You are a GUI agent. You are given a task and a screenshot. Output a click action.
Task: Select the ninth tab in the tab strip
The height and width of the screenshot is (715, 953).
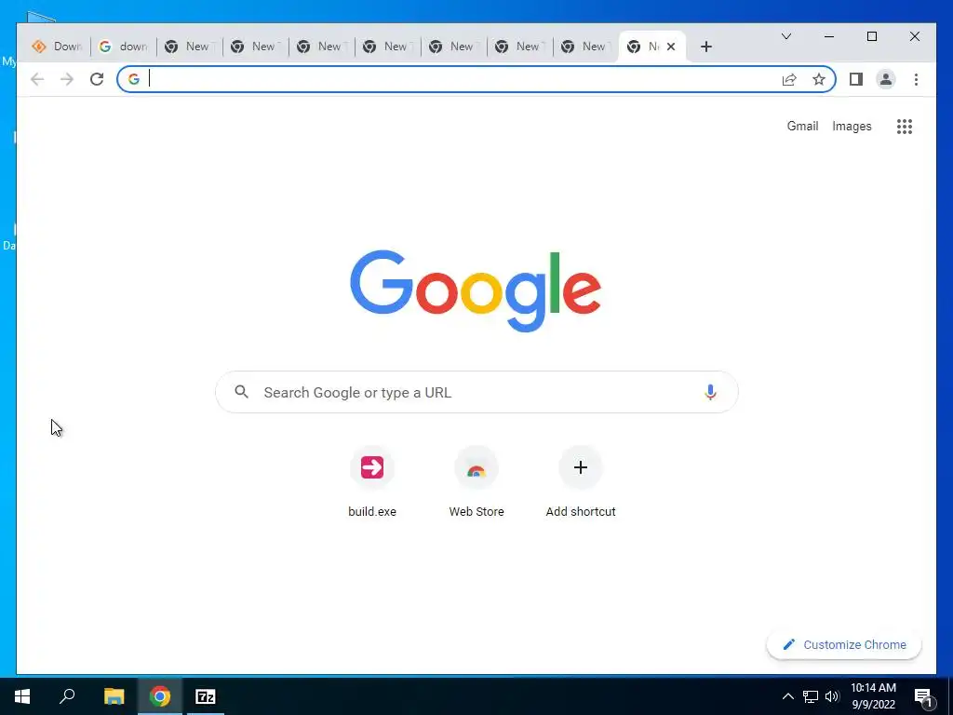pyautogui.click(x=586, y=47)
